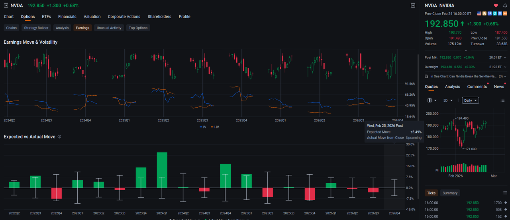This screenshot has width=510, height=220.
Task: Open the Daily interval dropdown
Action: click(x=470, y=100)
